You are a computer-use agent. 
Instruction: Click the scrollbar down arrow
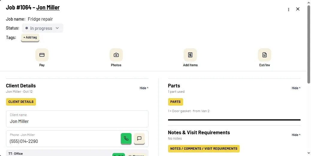click(x=309, y=153)
